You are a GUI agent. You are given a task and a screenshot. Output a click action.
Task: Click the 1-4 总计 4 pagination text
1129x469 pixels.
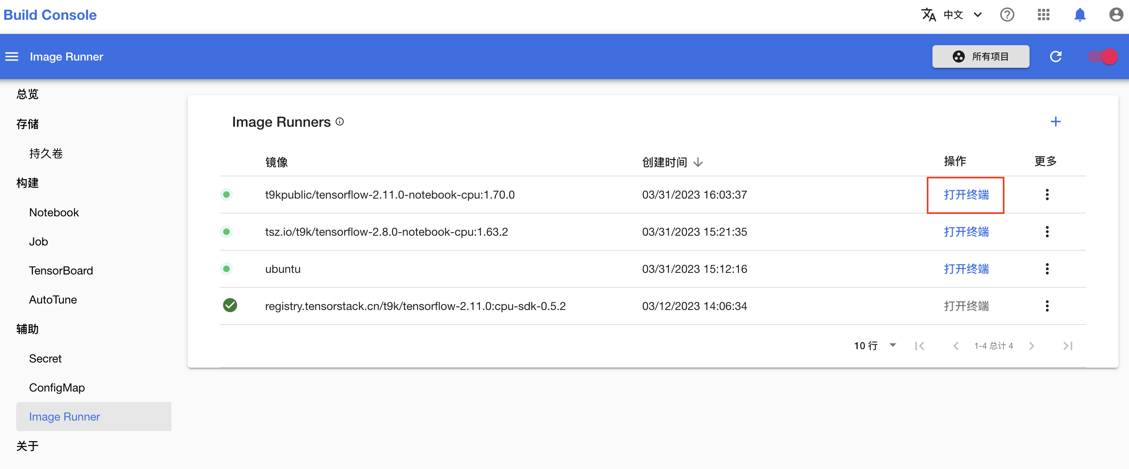click(x=994, y=345)
